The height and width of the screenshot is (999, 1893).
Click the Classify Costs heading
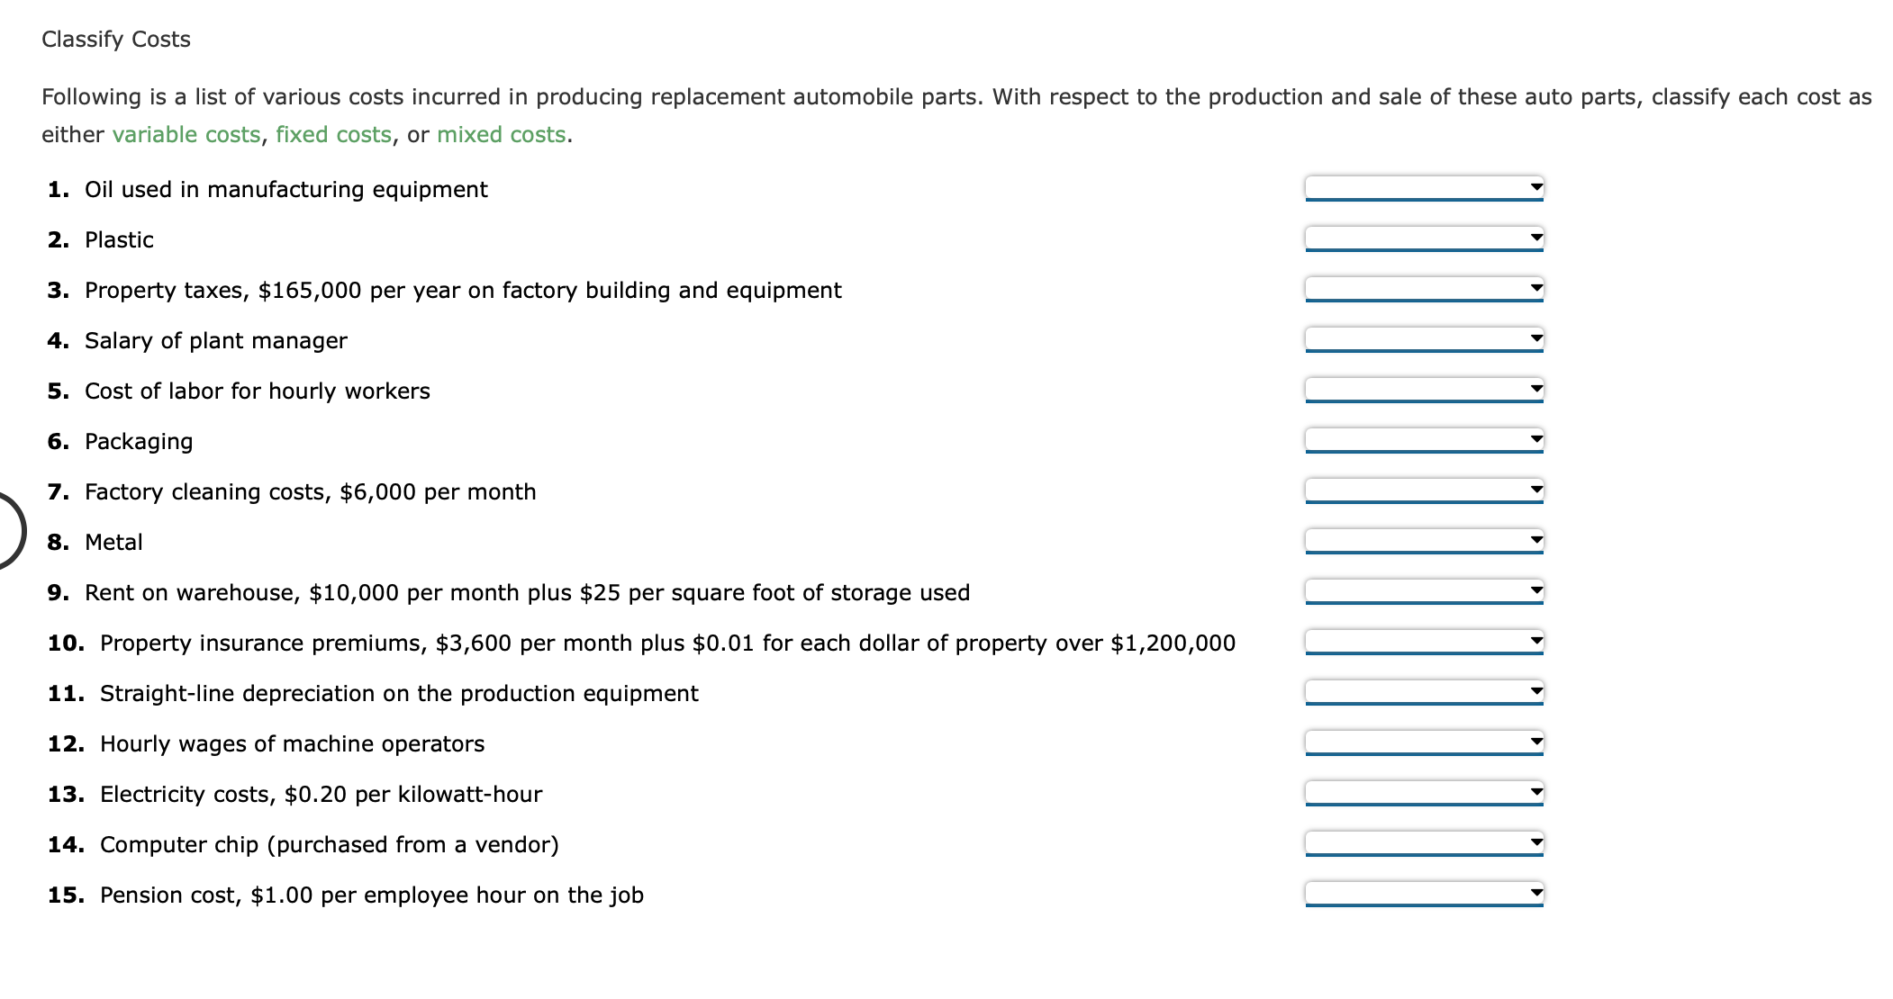click(x=115, y=39)
